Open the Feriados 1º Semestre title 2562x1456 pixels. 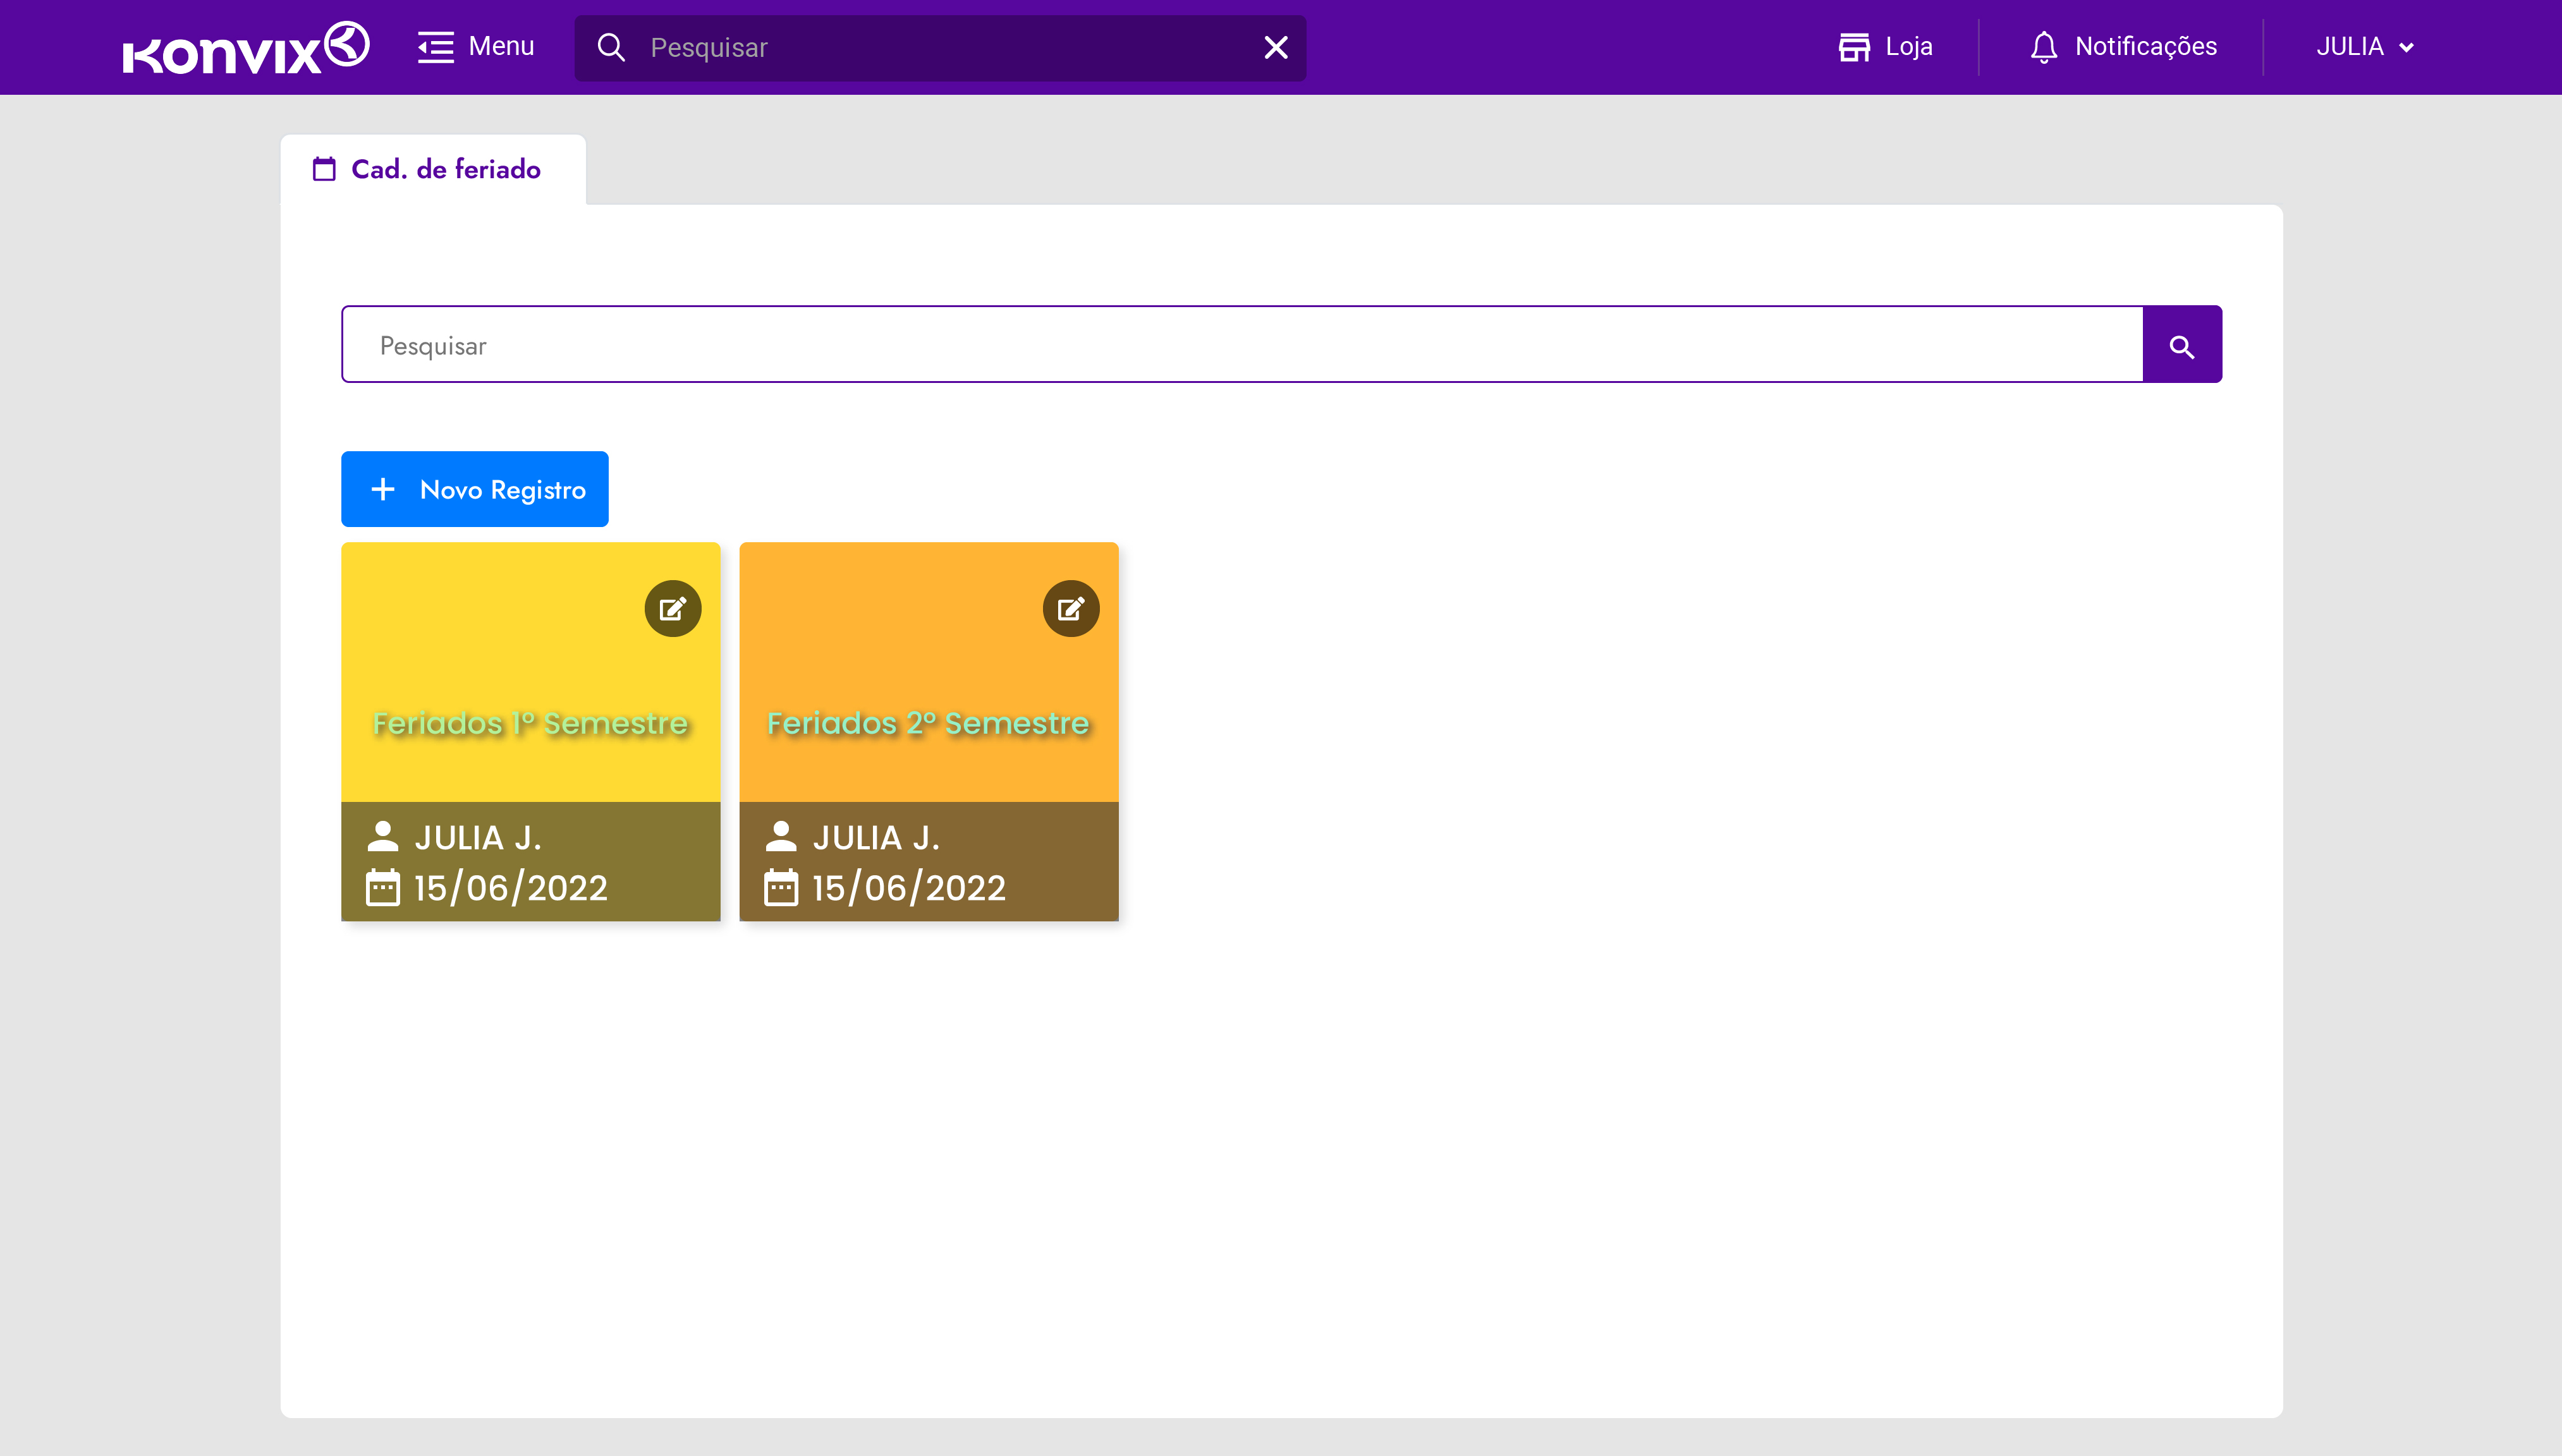[x=530, y=722]
